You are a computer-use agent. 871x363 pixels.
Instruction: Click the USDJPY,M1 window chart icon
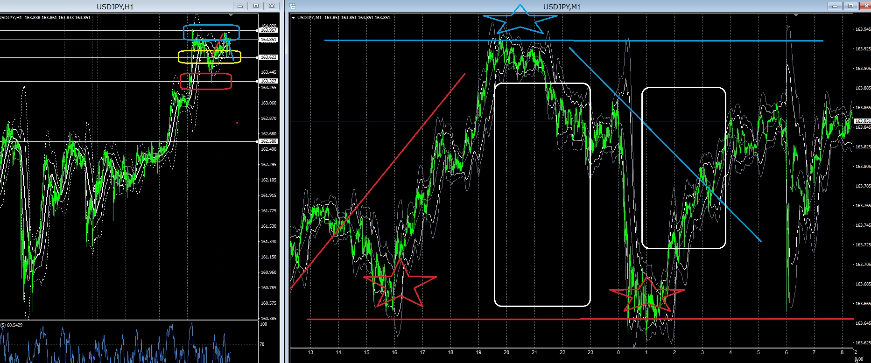point(293,6)
